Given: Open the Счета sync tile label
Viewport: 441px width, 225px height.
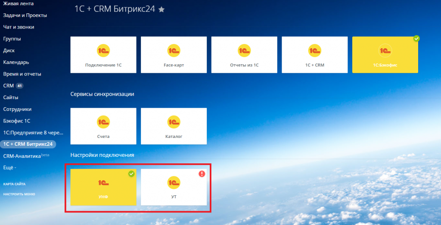Looking at the screenshot, I should (103, 137).
